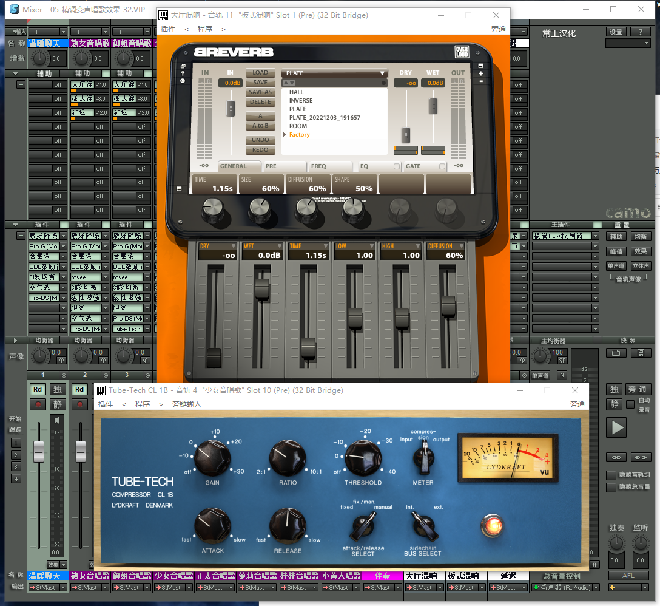Click 旁通 bypass in BREVERB window
The image size is (660, 606).
pos(499,29)
